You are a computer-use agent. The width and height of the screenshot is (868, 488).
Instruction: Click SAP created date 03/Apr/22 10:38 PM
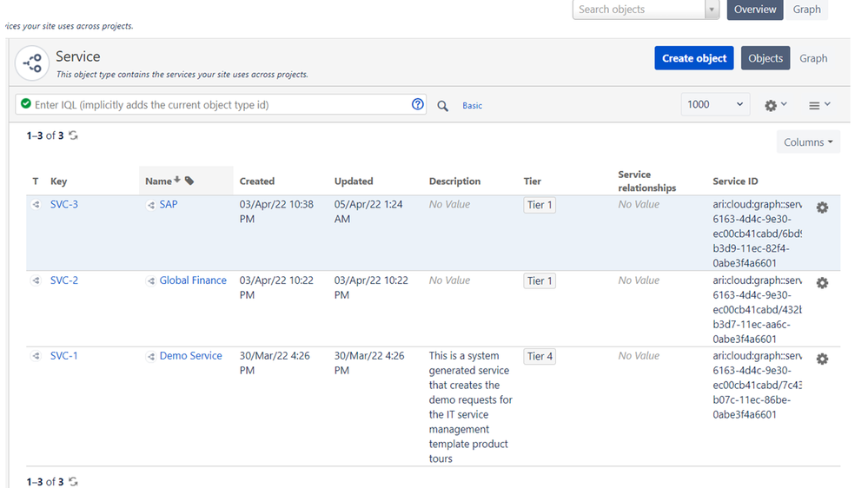click(276, 211)
